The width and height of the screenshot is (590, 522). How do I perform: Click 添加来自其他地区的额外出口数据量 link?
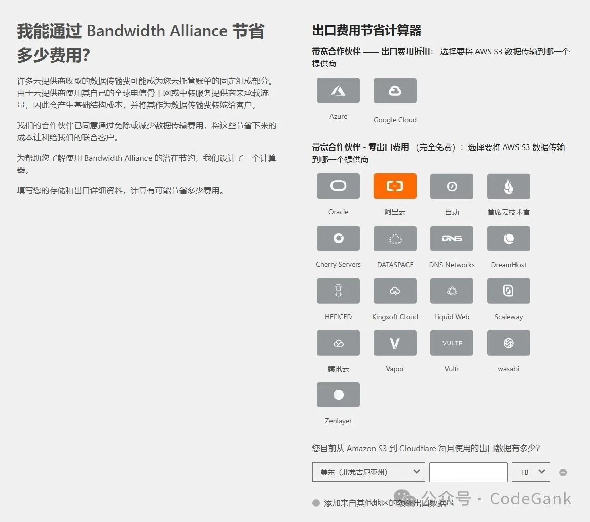coord(389,503)
